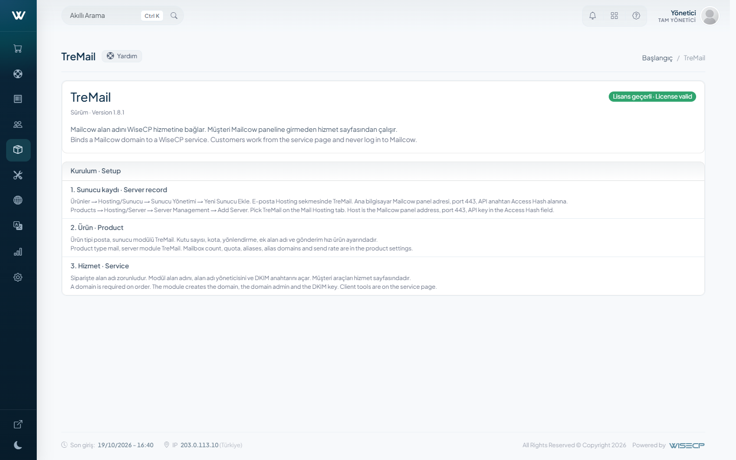
Task: Click the search magnifier icon
Action: coord(174,16)
